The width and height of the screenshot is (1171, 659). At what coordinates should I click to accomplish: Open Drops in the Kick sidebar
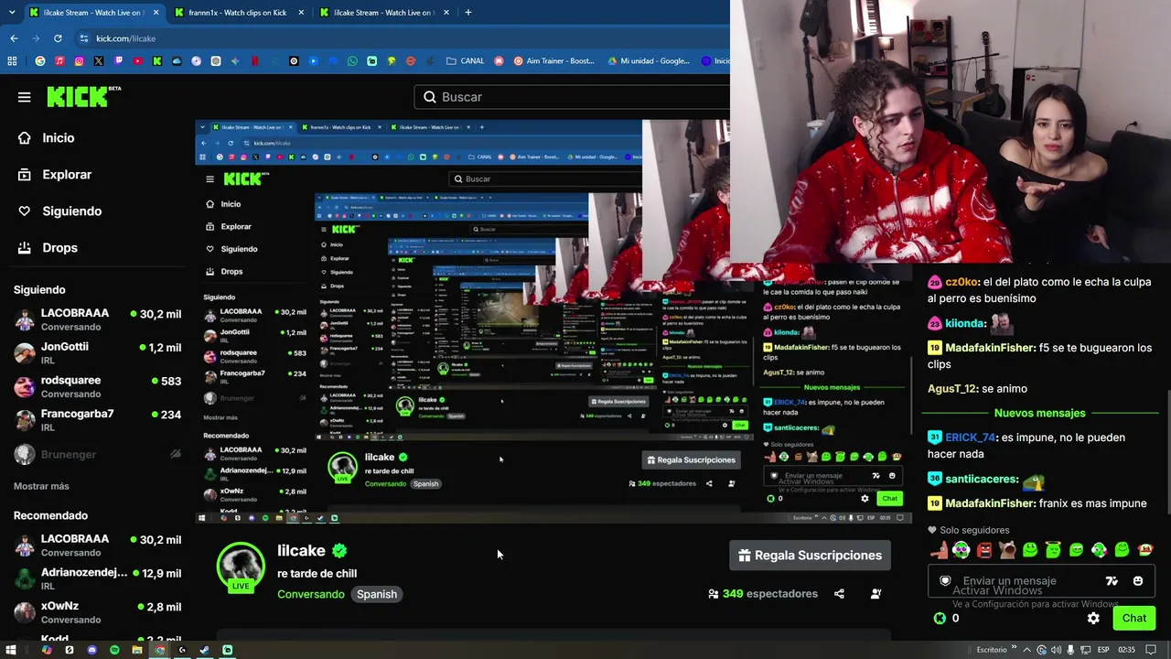coord(48,248)
